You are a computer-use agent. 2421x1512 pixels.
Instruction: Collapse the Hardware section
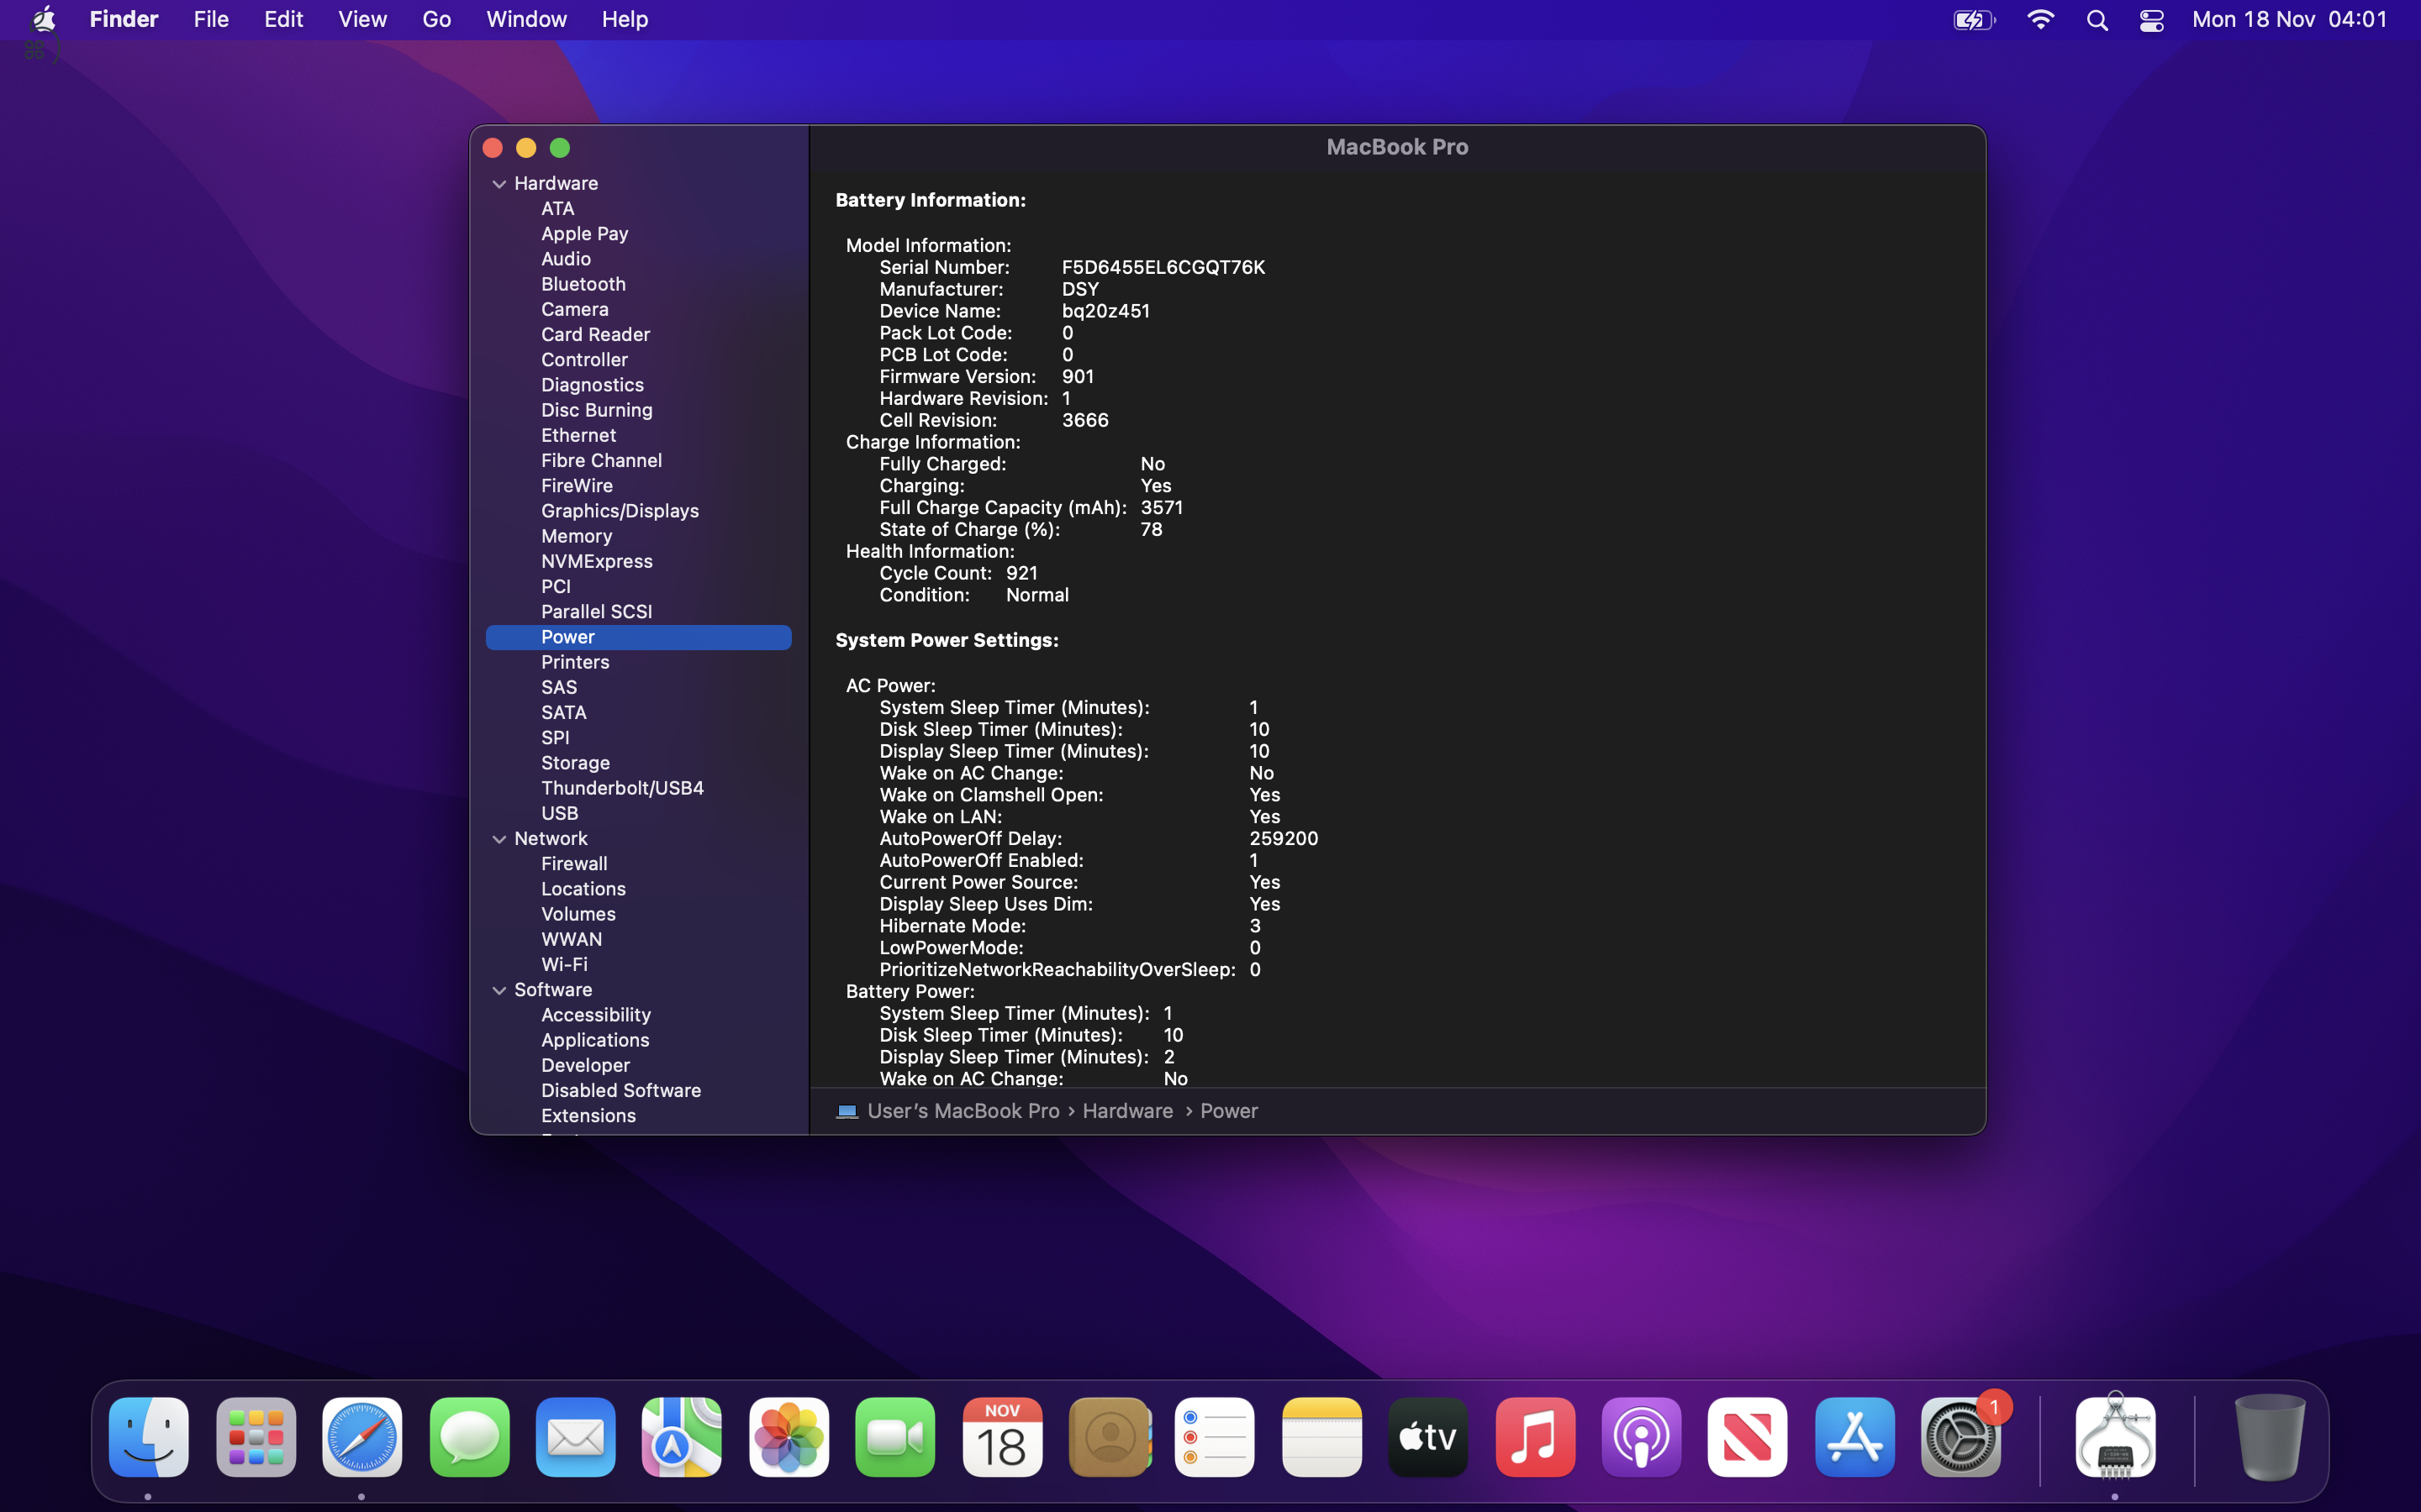[x=499, y=184]
